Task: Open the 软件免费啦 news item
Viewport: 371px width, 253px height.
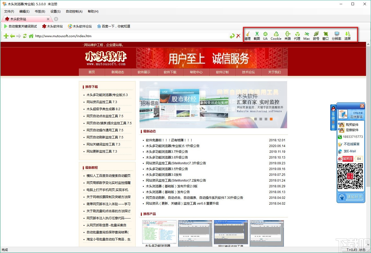Action: 169,140
